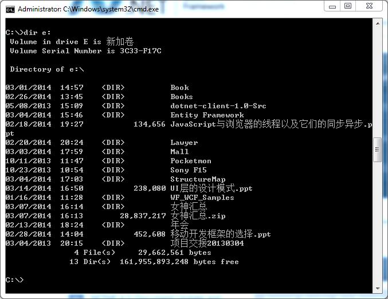Click the 'dir e:' command line
This screenshot has height=299, width=388.
tap(28, 33)
